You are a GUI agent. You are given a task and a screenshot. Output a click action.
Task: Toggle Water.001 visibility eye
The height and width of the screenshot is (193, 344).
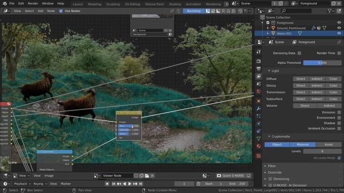(x=339, y=33)
